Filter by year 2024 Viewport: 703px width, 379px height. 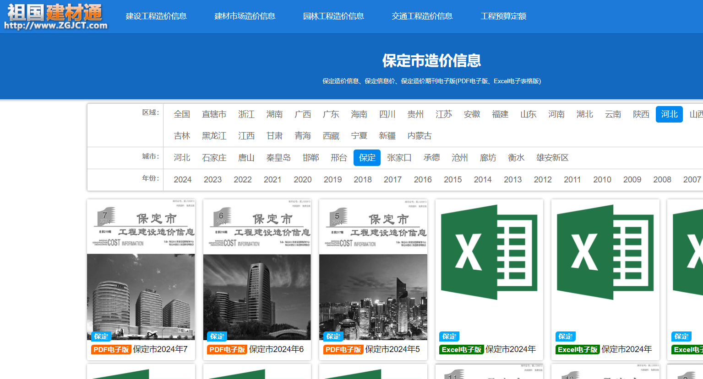tap(183, 180)
